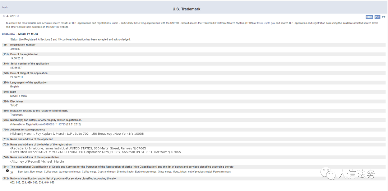Click mark value MIGHTY MUG under field 540
Screen dimensions: 388x191
coord(19,96)
